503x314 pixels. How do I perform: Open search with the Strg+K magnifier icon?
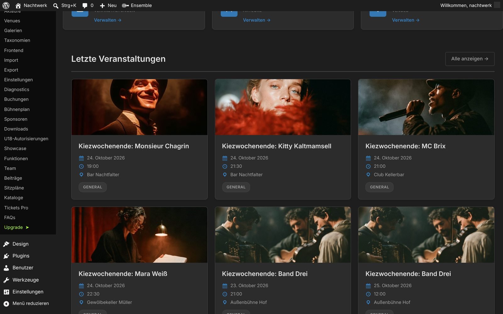[x=56, y=5]
